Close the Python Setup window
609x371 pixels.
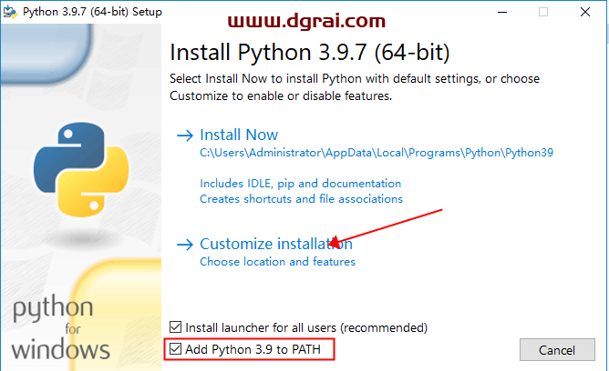(x=585, y=12)
